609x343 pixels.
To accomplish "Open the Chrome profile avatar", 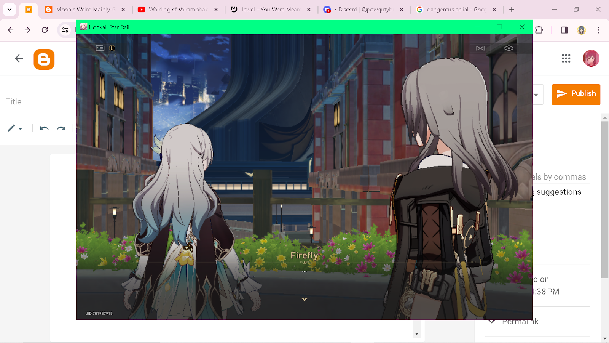I will [581, 30].
